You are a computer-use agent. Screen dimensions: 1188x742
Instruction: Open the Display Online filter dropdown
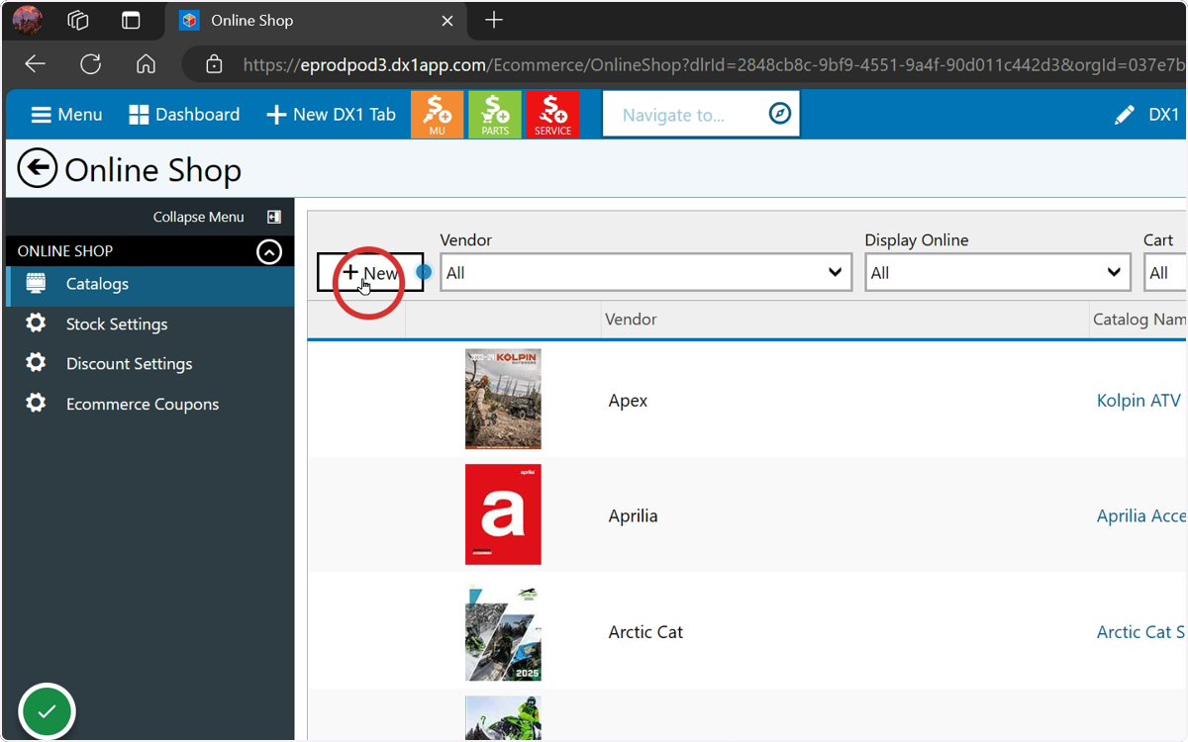point(998,272)
